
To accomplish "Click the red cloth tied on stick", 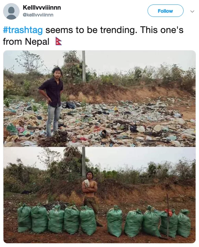I will 169,212.
